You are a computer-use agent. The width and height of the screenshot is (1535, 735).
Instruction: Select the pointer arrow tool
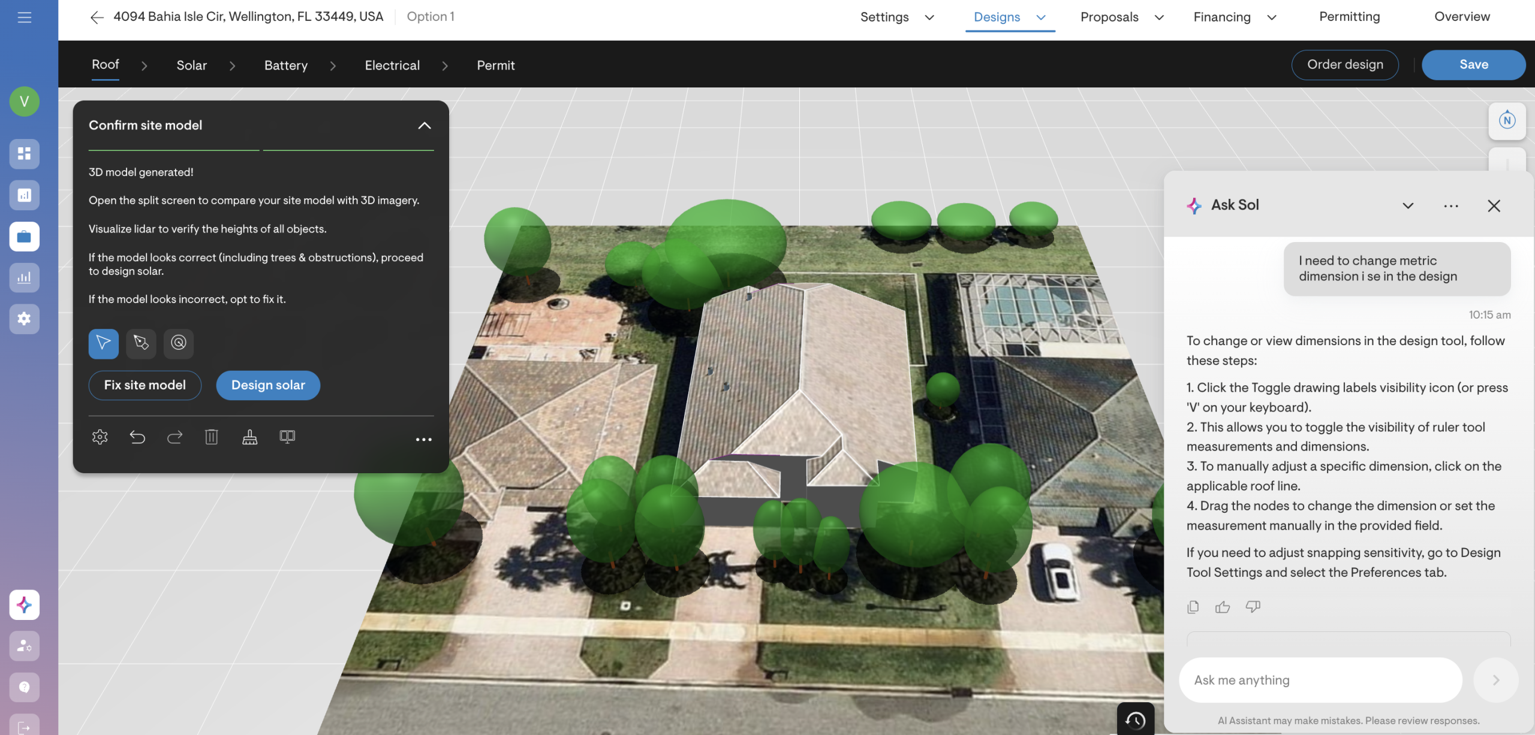pyautogui.click(x=103, y=343)
